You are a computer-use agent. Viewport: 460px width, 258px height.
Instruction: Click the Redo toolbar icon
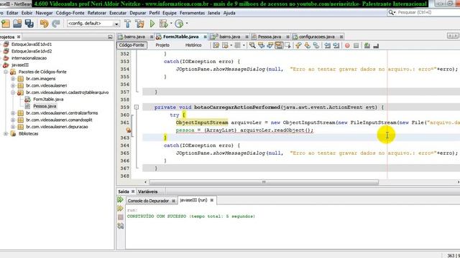[x=56, y=24]
